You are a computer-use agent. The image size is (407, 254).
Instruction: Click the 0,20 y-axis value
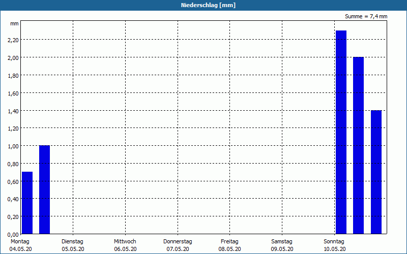pyautogui.click(x=13, y=217)
